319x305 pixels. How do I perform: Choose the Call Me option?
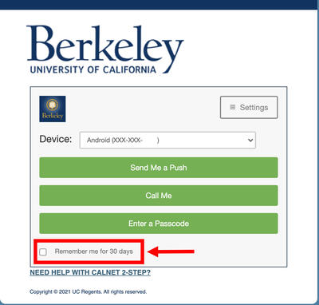point(159,196)
